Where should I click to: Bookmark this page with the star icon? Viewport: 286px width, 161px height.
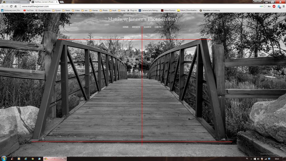click(264, 6)
